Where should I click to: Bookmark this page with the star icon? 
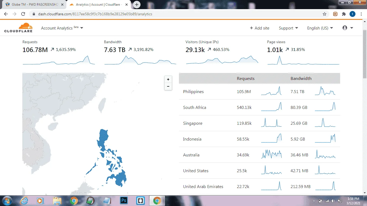325,14
